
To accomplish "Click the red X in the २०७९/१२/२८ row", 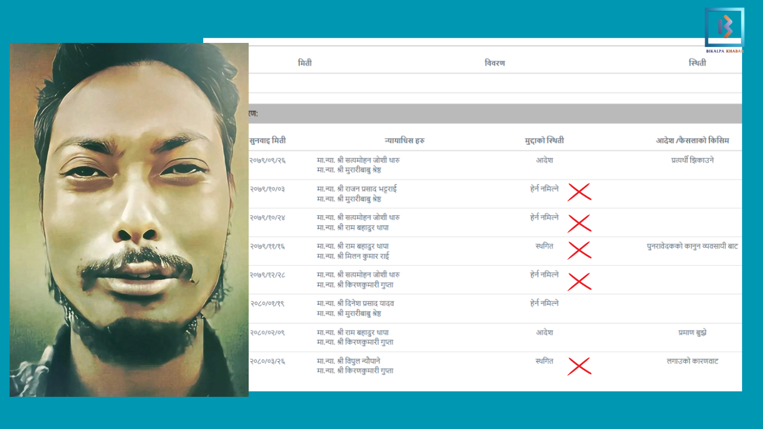I will click(579, 281).
